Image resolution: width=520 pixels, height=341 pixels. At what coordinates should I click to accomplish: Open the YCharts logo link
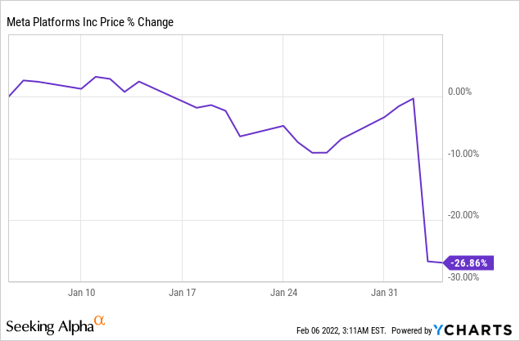point(473,330)
